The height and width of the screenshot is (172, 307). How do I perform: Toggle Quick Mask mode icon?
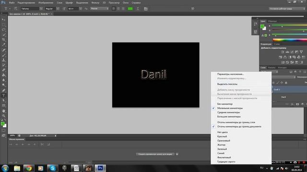[x=3, y=130]
